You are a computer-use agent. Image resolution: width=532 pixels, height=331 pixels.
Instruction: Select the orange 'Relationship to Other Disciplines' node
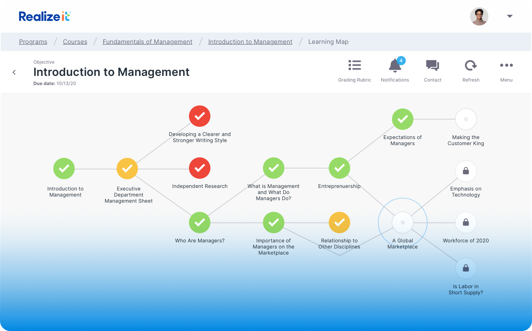pos(339,222)
